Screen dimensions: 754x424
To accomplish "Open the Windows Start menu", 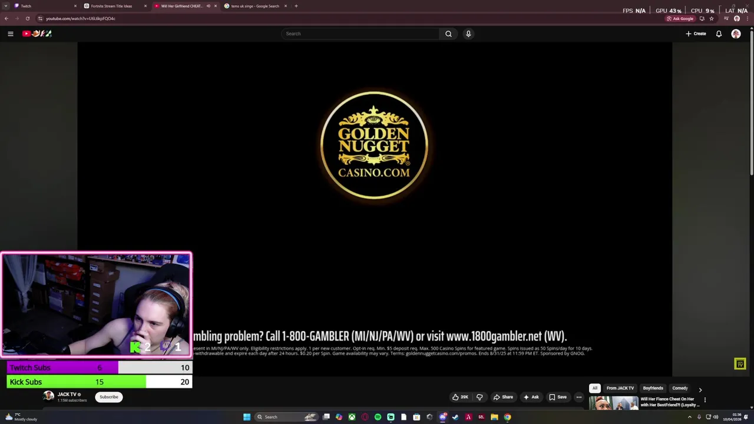I will (247, 417).
